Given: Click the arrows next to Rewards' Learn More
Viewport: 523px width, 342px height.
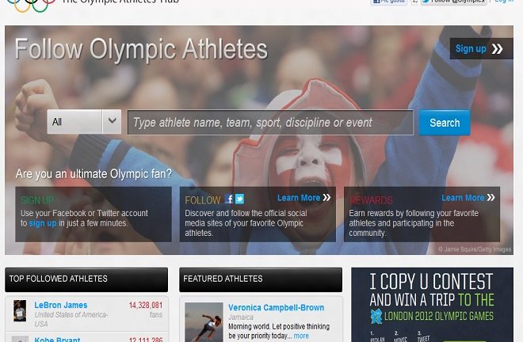Looking at the screenshot, I should pos(491,197).
